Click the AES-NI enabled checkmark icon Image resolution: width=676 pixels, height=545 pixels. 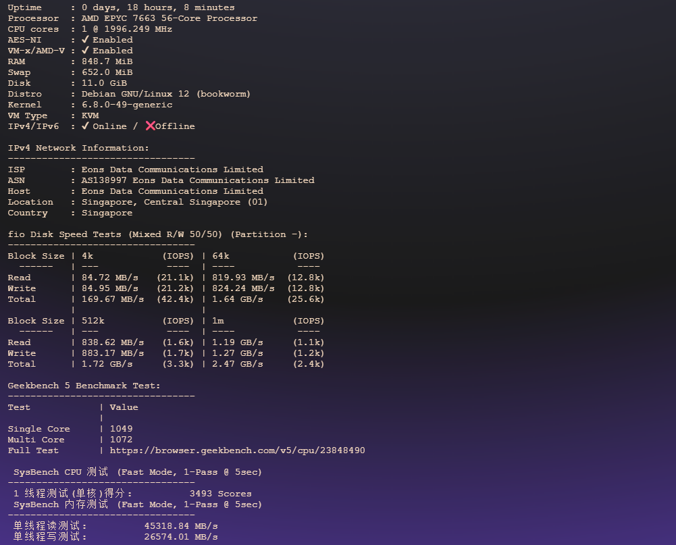84,39
